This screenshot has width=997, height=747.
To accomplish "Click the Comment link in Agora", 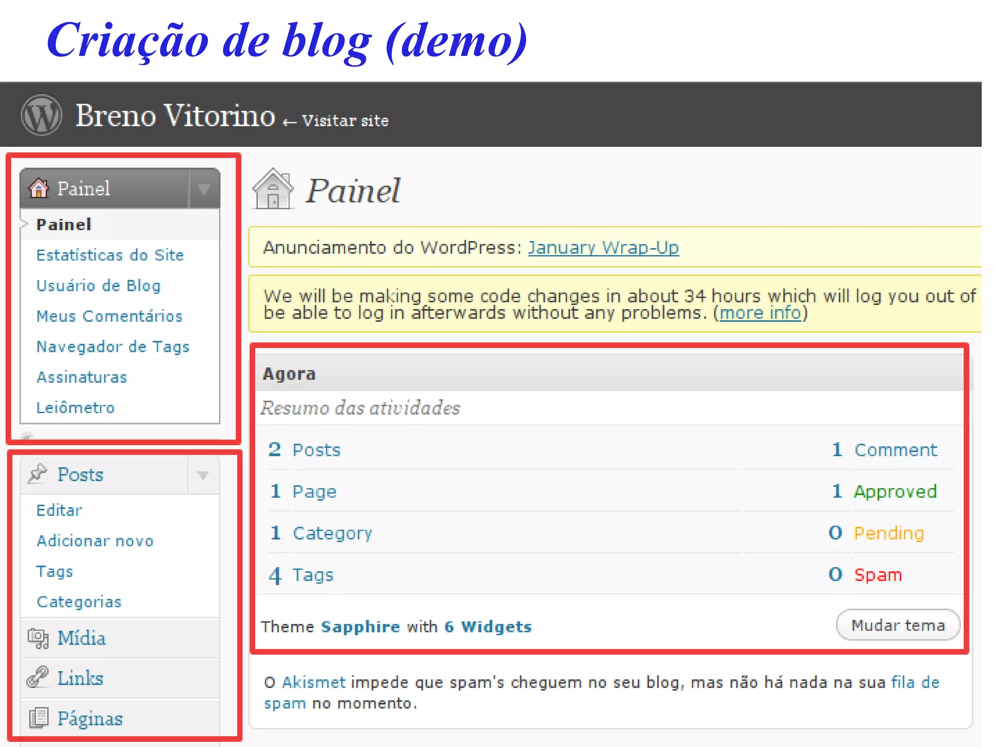I will point(896,450).
